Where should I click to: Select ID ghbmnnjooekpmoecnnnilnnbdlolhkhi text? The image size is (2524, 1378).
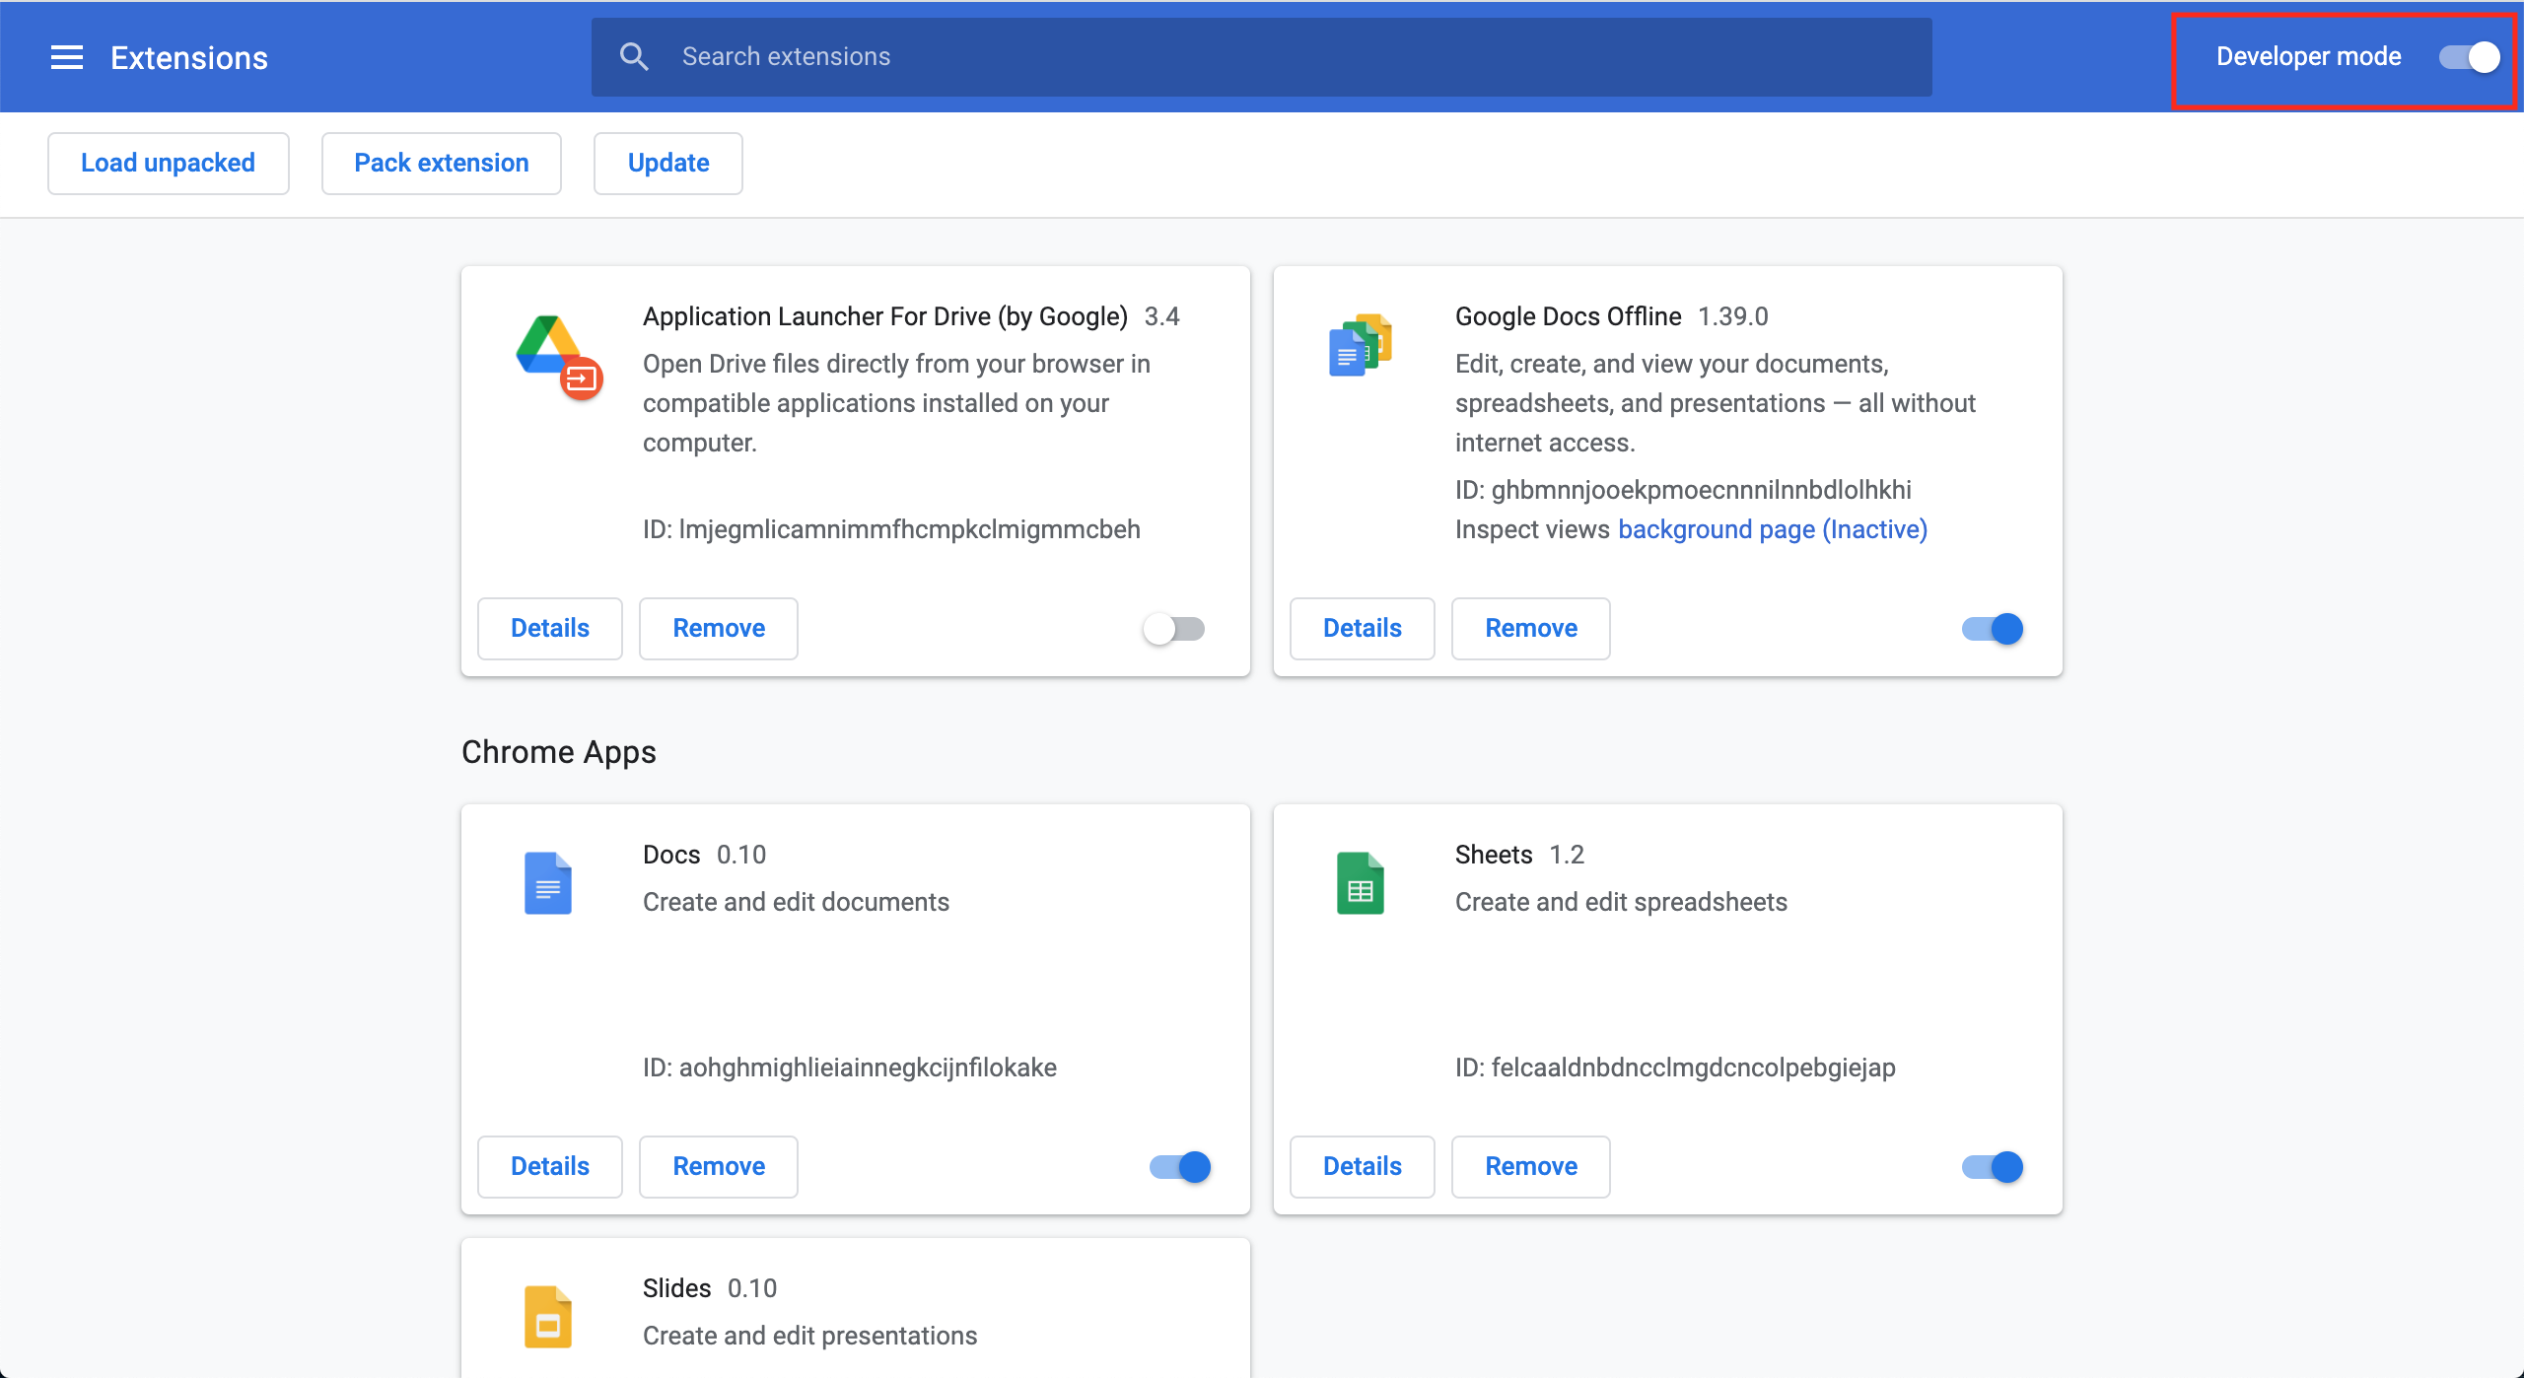[1683, 490]
